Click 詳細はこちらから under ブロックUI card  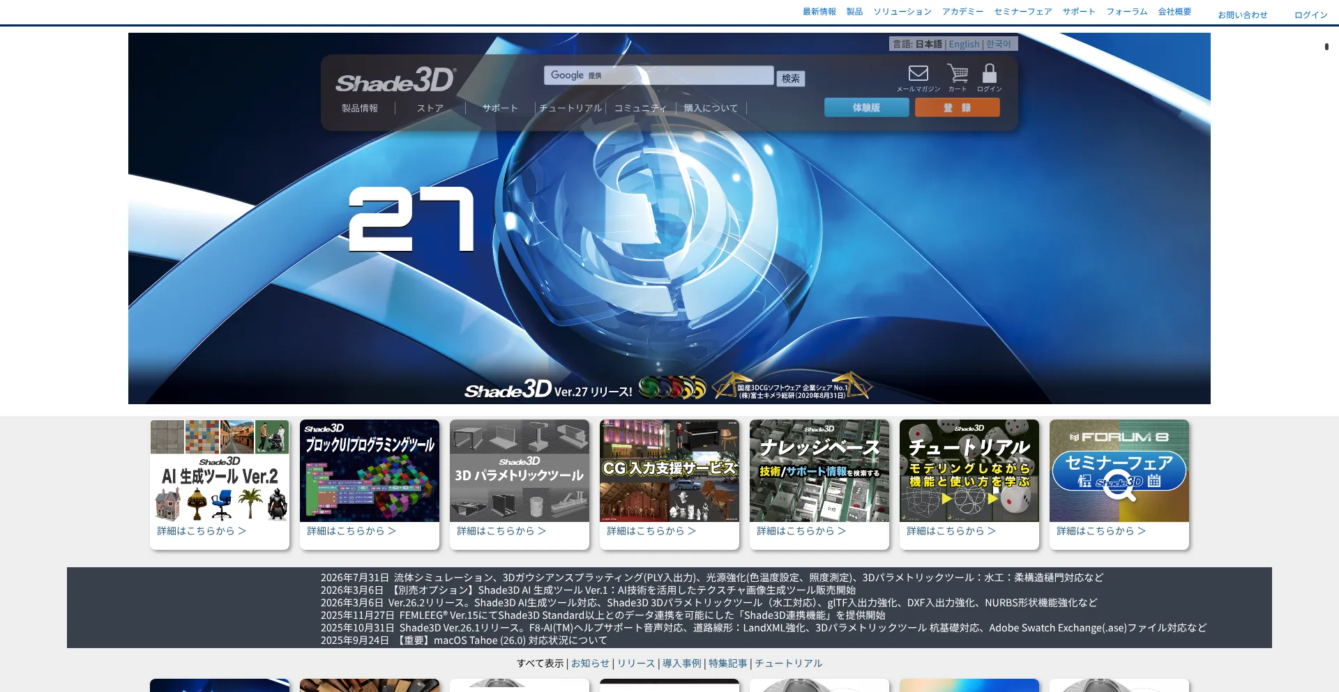click(351, 531)
